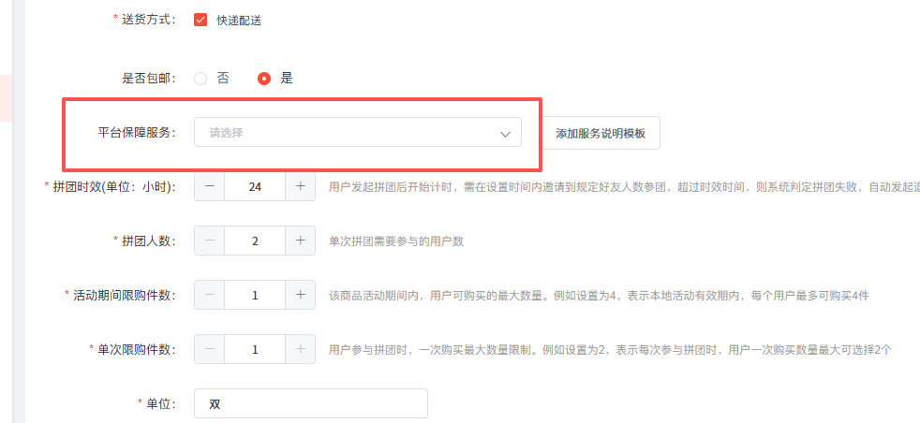Decrease 活动期间限购件数 with minus icon
This screenshot has height=423, width=920.
click(x=209, y=295)
